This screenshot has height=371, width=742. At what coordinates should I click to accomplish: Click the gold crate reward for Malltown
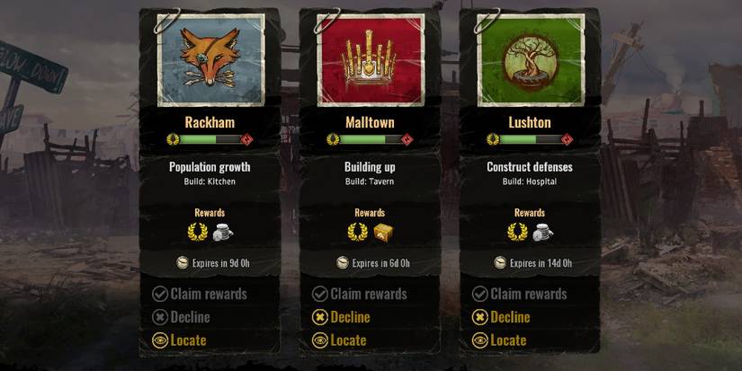382,232
